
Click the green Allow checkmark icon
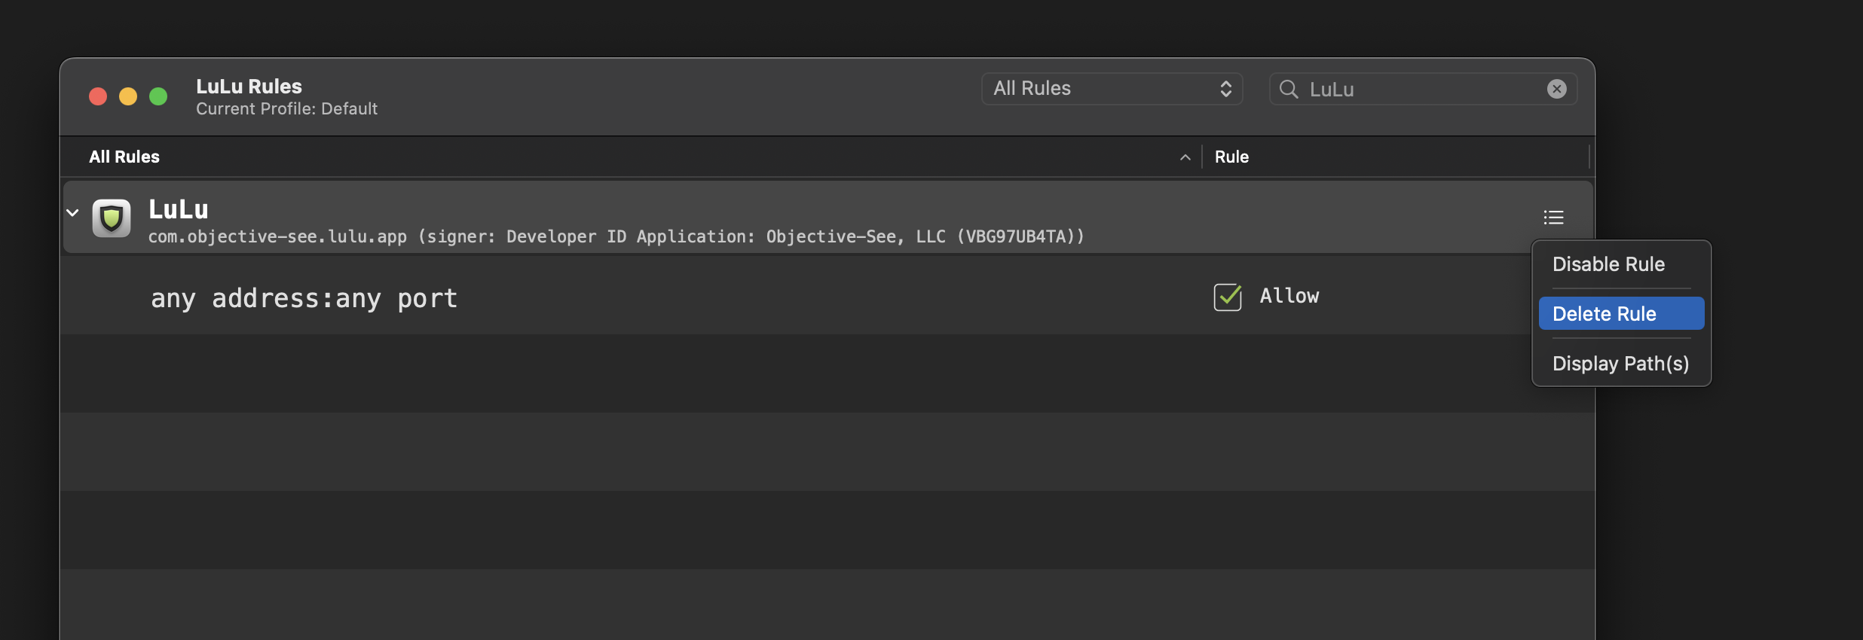[x=1227, y=297]
